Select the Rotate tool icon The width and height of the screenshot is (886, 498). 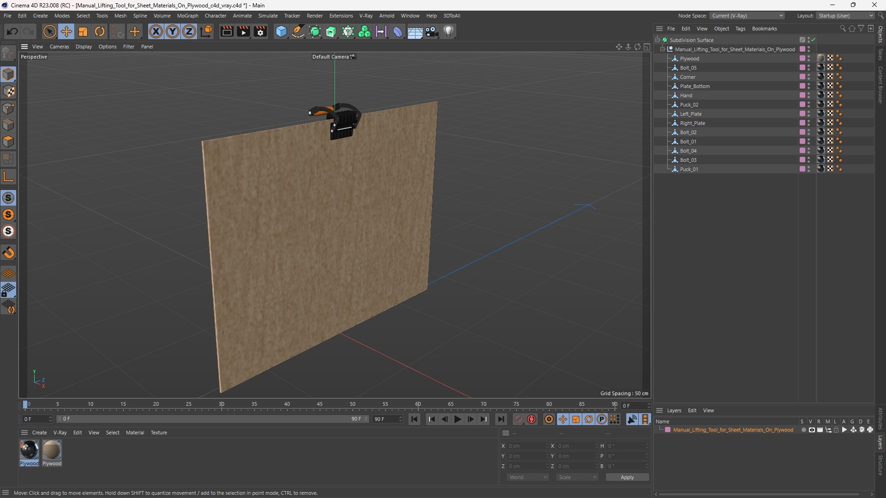pos(100,31)
